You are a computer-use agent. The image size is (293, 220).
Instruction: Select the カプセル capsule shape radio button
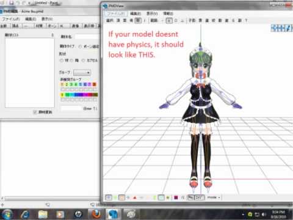tap(83, 61)
